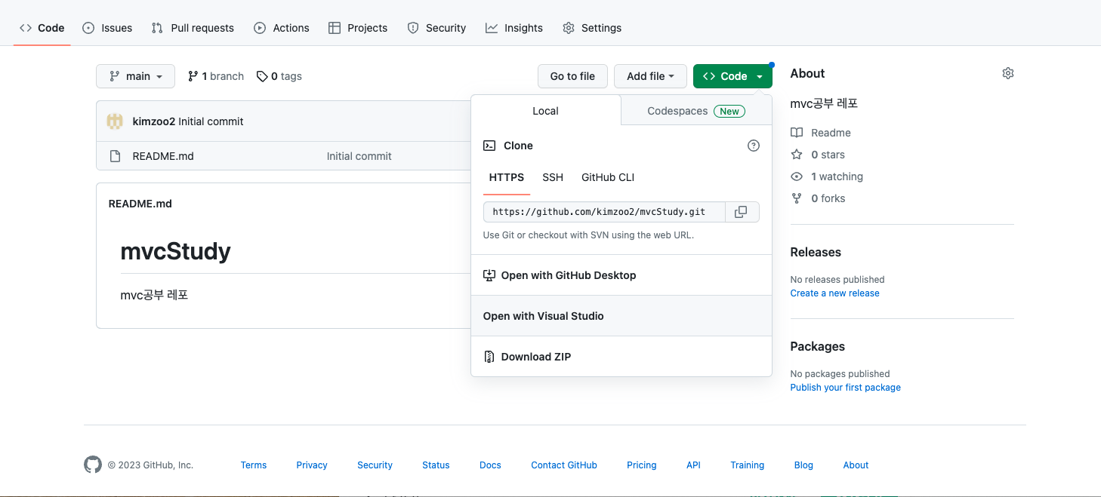The image size is (1101, 497).
Task: Click Download ZIP
Action: point(621,357)
